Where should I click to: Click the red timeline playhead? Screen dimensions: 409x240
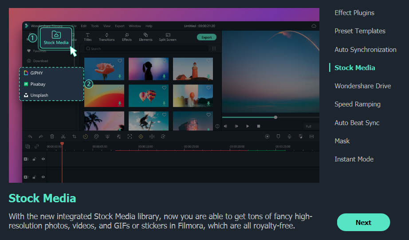click(x=62, y=144)
